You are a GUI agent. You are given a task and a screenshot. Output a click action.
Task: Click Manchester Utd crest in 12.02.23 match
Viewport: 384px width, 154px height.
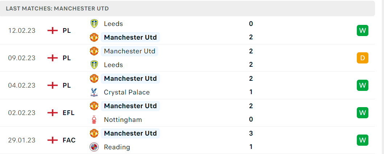(x=94, y=37)
